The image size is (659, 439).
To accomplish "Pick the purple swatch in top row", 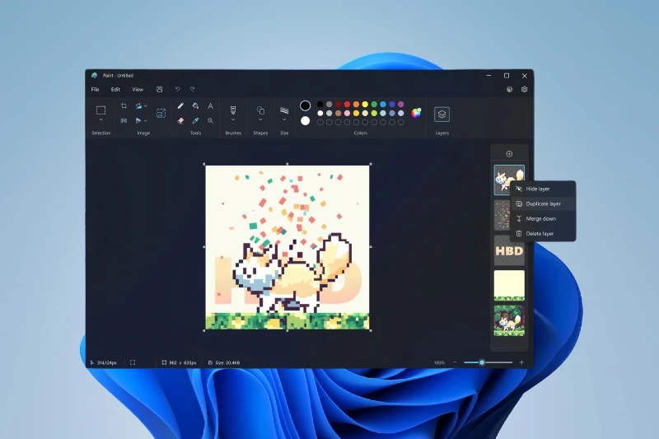I will (x=401, y=104).
